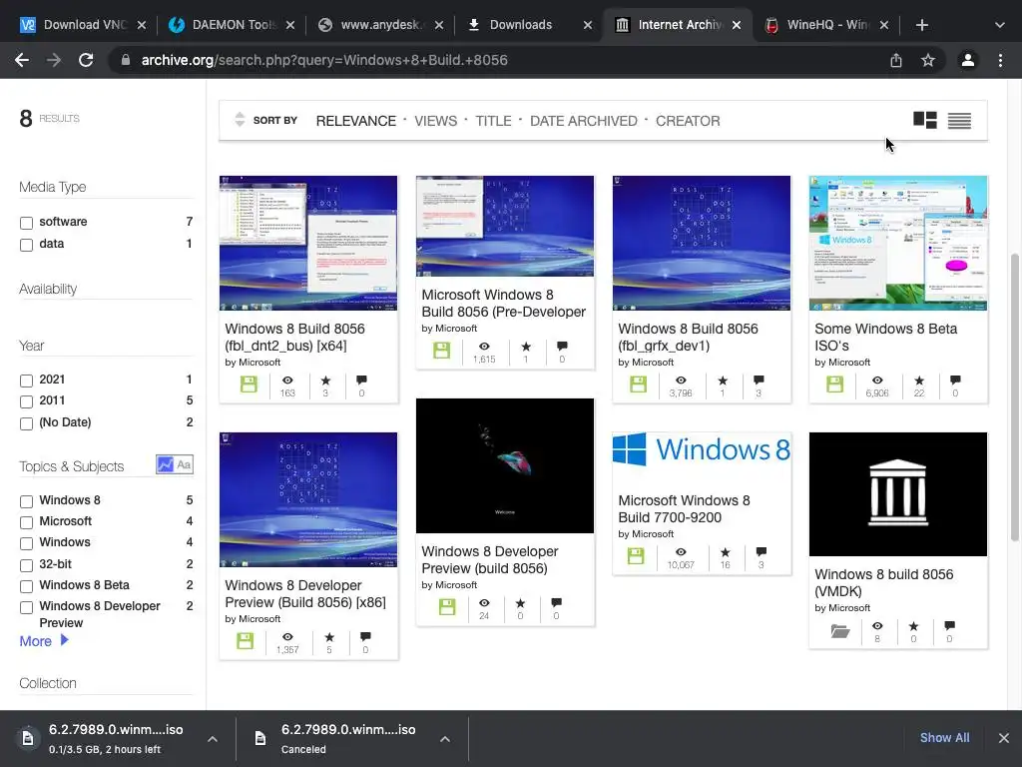The width and height of the screenshot is (1022, 767).
Task: Go forward with the browser forward arrow
Action: [54, 60]
